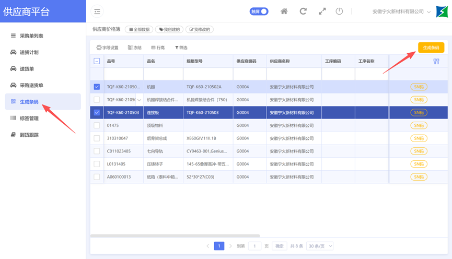Image resolution: width=452 pixels, height=259 pixels.
Task: Uncheck the row checkbox for 连接板
Action: [x=97, y=112]
